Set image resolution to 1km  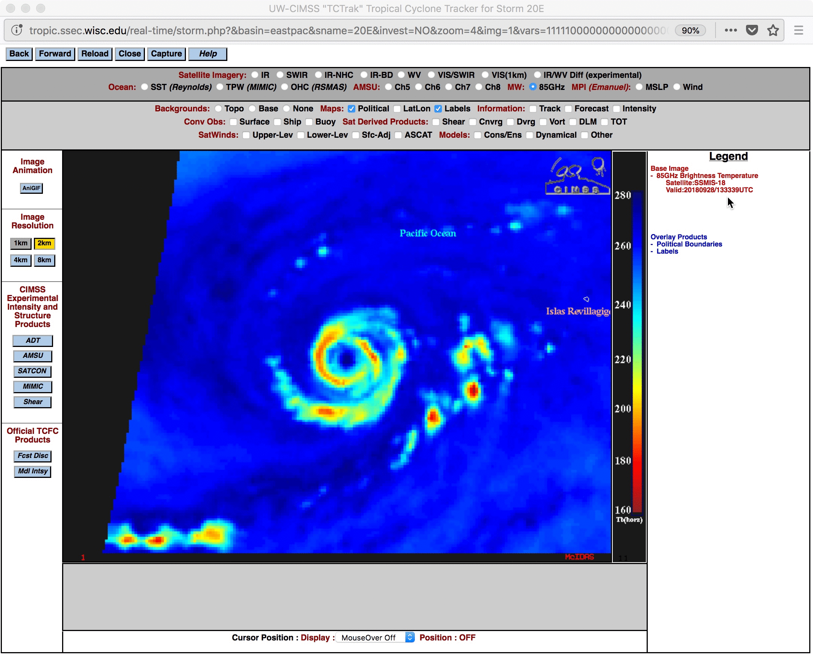click(21, 243)
